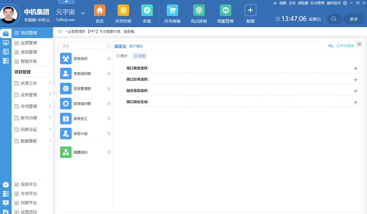Viewport: 367px width, 214px height.
Task: Click the 配置 plus icon
Action: tap(251, 11)
